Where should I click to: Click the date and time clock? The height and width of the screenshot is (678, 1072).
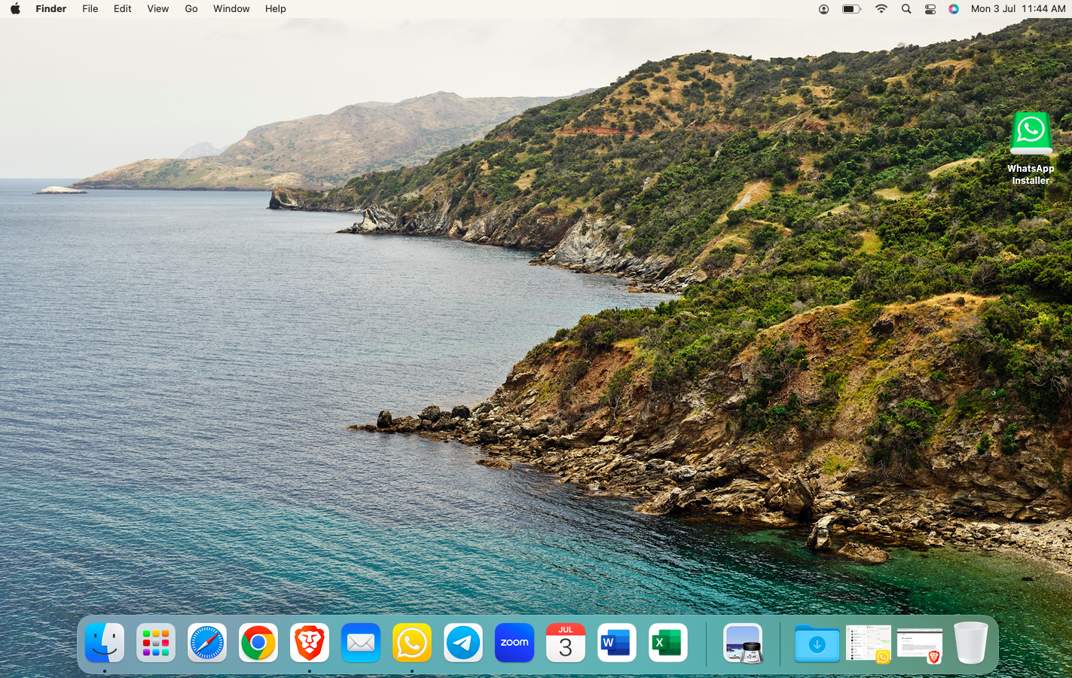(x=1018, y=9)
